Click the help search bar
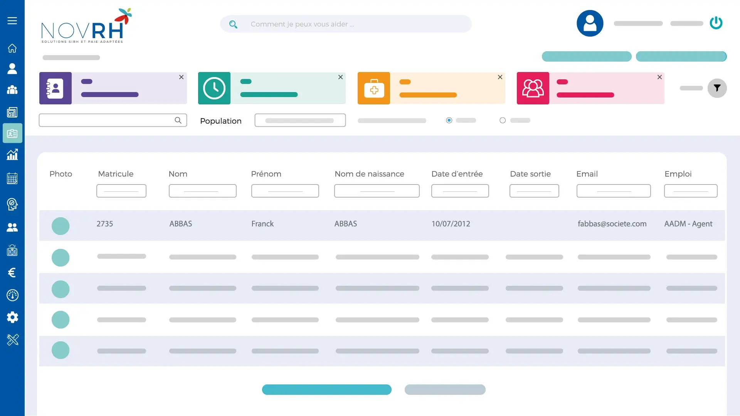Viewport: 740px width, 416px height. click(346, 24)
